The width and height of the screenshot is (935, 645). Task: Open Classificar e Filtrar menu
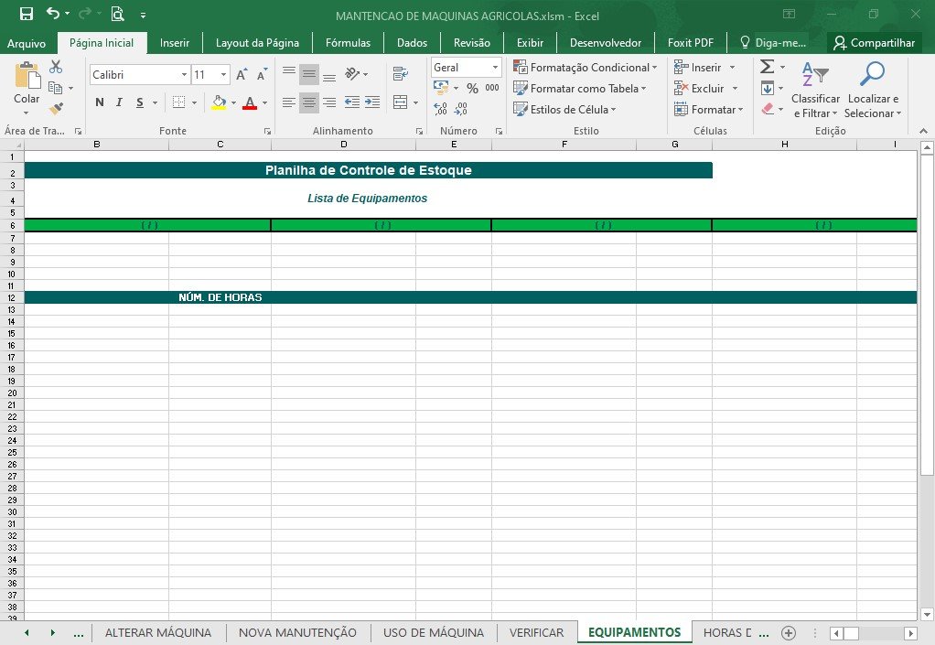click(815, 90)
